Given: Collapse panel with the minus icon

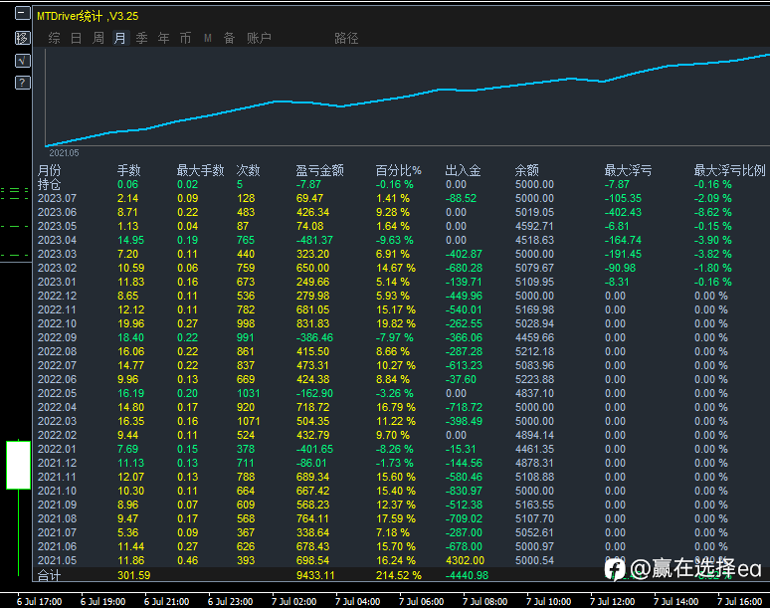Looking at the screenshot, I should 23,13.
